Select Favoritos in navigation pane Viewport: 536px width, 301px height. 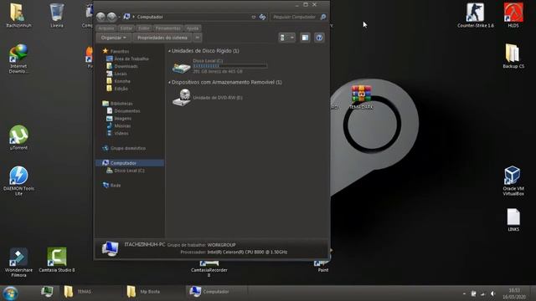point(119,51)
